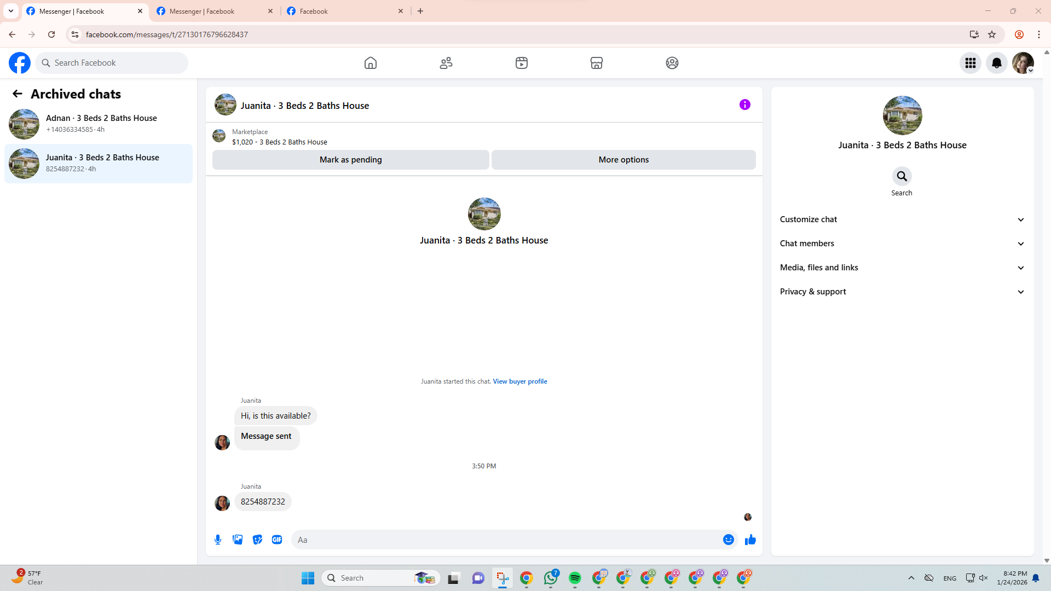Viewport: 1051px width, 591px height.
Task: Click the voice clip microphone icon
Action: (x=218, y=540)
